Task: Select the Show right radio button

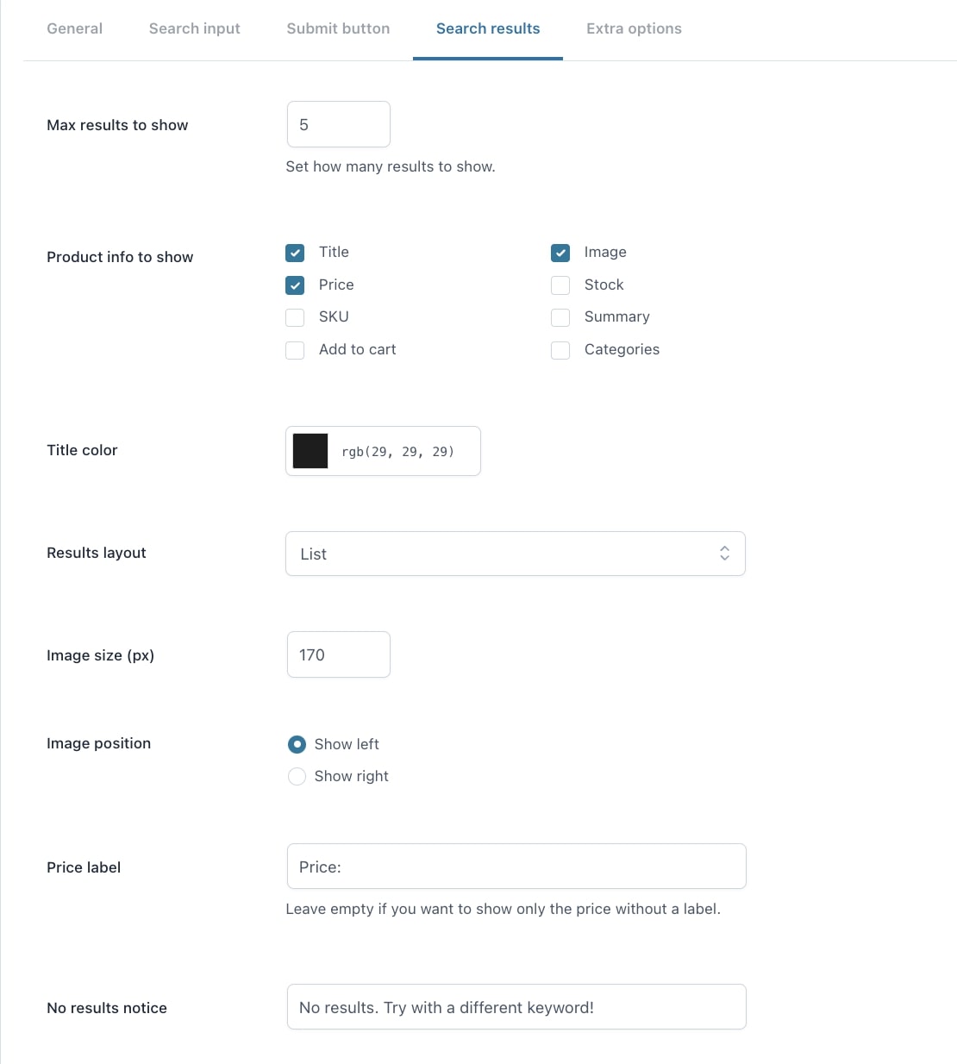Action: [x=297, y=777]
